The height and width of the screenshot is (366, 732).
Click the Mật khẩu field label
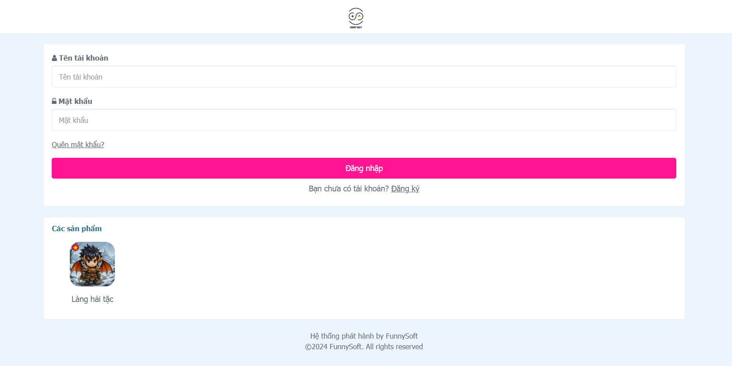pos(76,102)
